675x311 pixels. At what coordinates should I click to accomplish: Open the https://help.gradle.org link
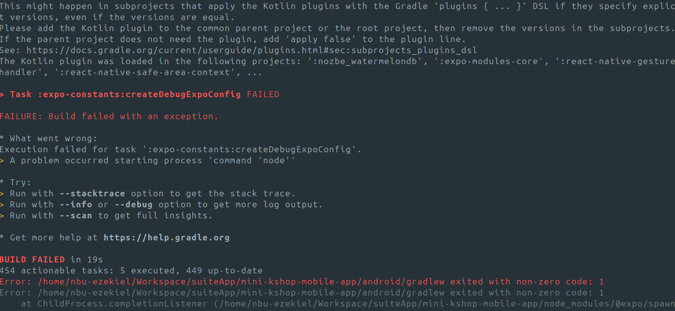click(167, 237)
